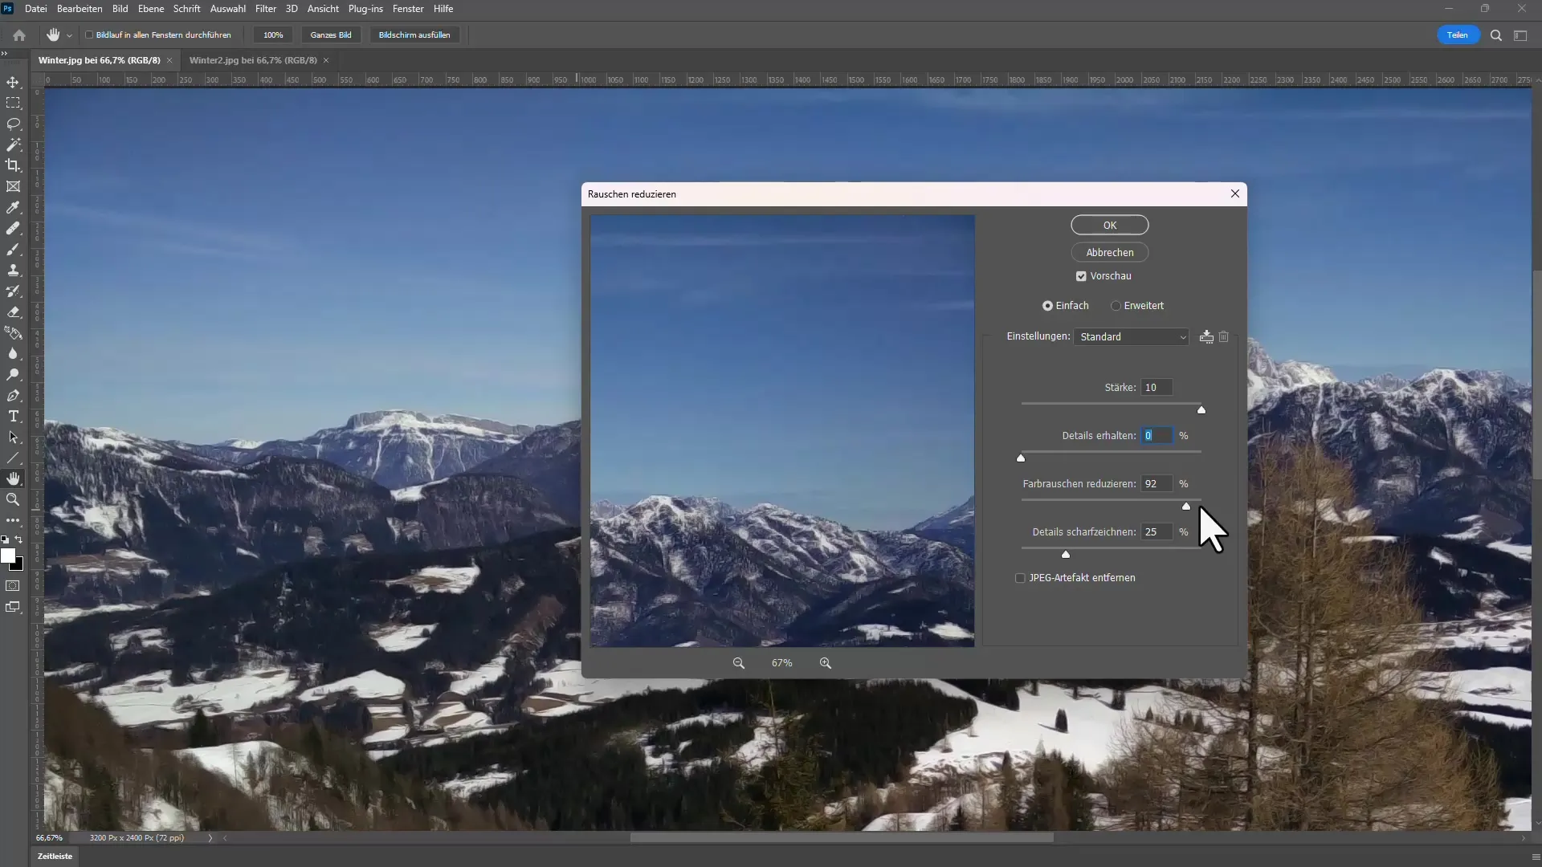Image resolution: width=1542 pixels, height=867 pixels.
Task: Click the Farbrauschen reduzieren slider handle
Action: pos(1186,507)
